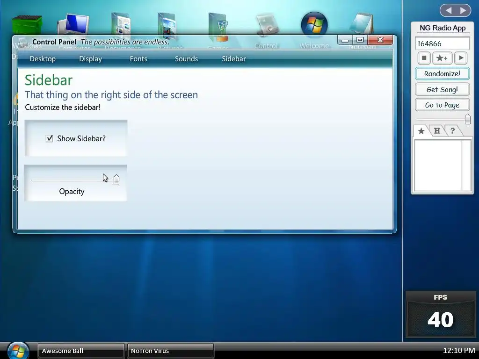479x359 pixels.
Task: Maximize the Control Panel window
Action: (x=360, y=40)
